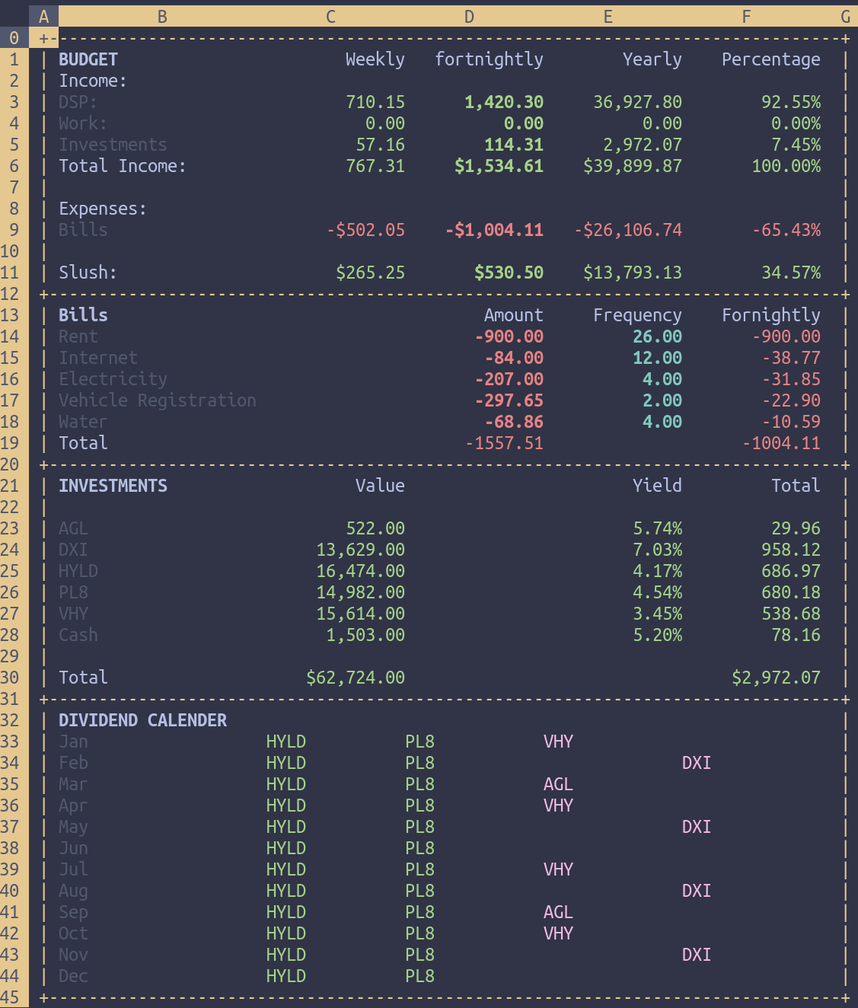858x1008 pixels.
Task: Select row 6 number header
Action: (x=14, y=166)
